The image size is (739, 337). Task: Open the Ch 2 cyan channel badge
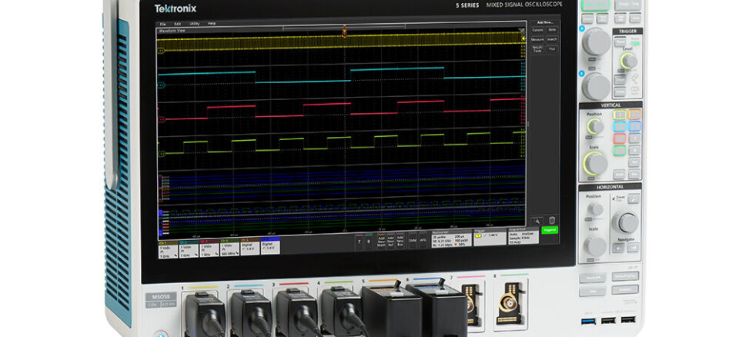189,249
